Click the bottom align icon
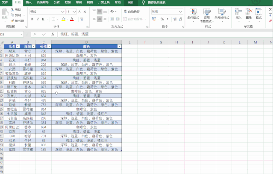 coord(105,12)
